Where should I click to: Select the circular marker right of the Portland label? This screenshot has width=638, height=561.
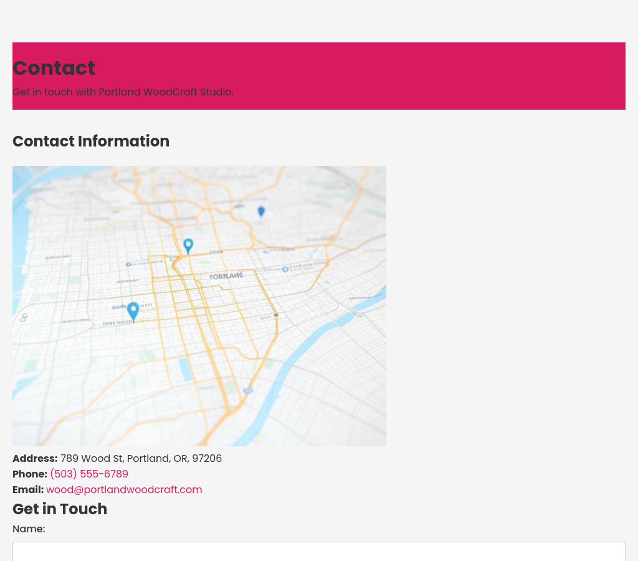point(285,269)
